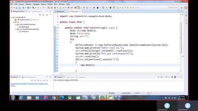Click the Open Console icon
Image resolution: width=198 pixels, height=111 pixels.
point(166,77)
